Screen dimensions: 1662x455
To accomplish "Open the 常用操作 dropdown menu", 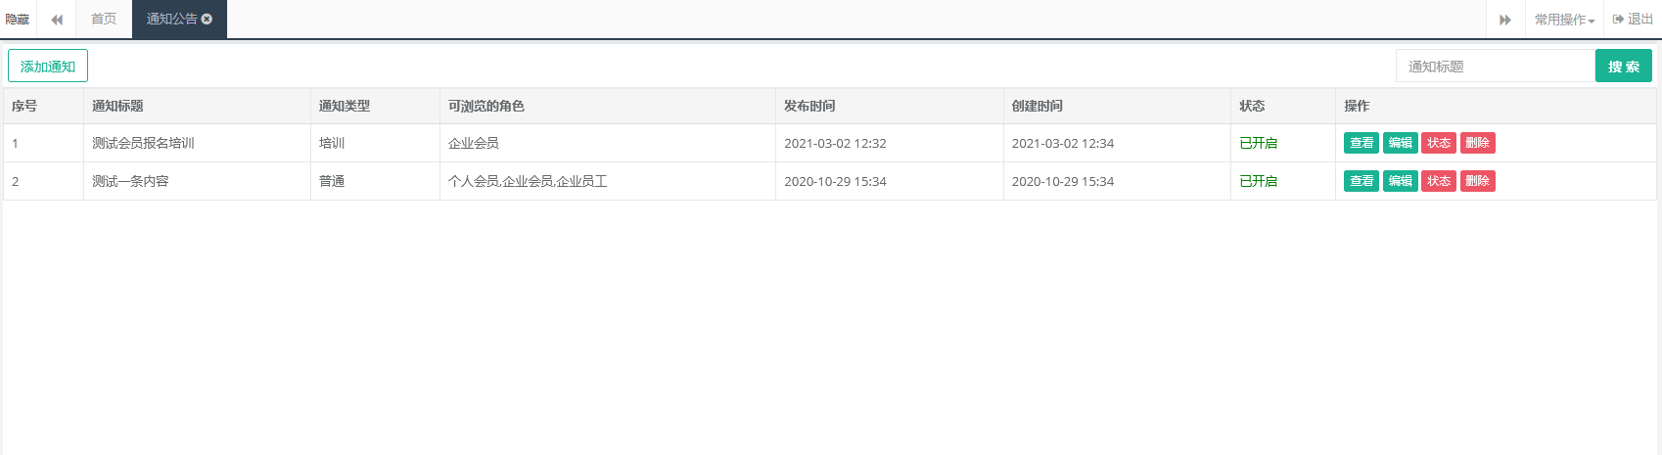I will pos(1564,20).
